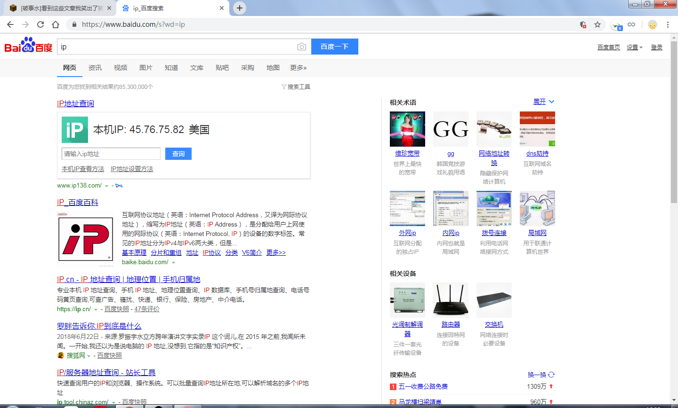Click the dns劫持 thumbnail image
The image size is (678, 408).
pyautogui.click(x=537, y=129)
